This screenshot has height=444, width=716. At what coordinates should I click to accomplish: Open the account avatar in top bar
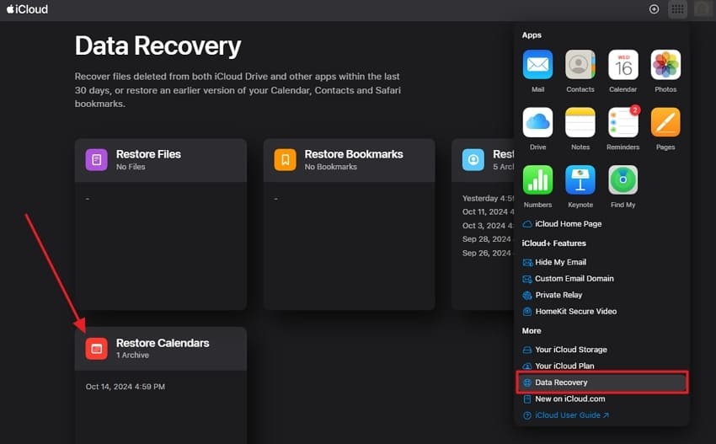702,9
